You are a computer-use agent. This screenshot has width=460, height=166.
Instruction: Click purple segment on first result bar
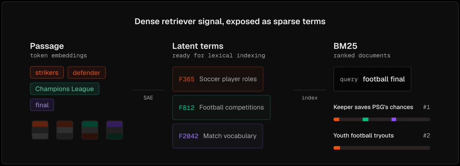[394, 119]
